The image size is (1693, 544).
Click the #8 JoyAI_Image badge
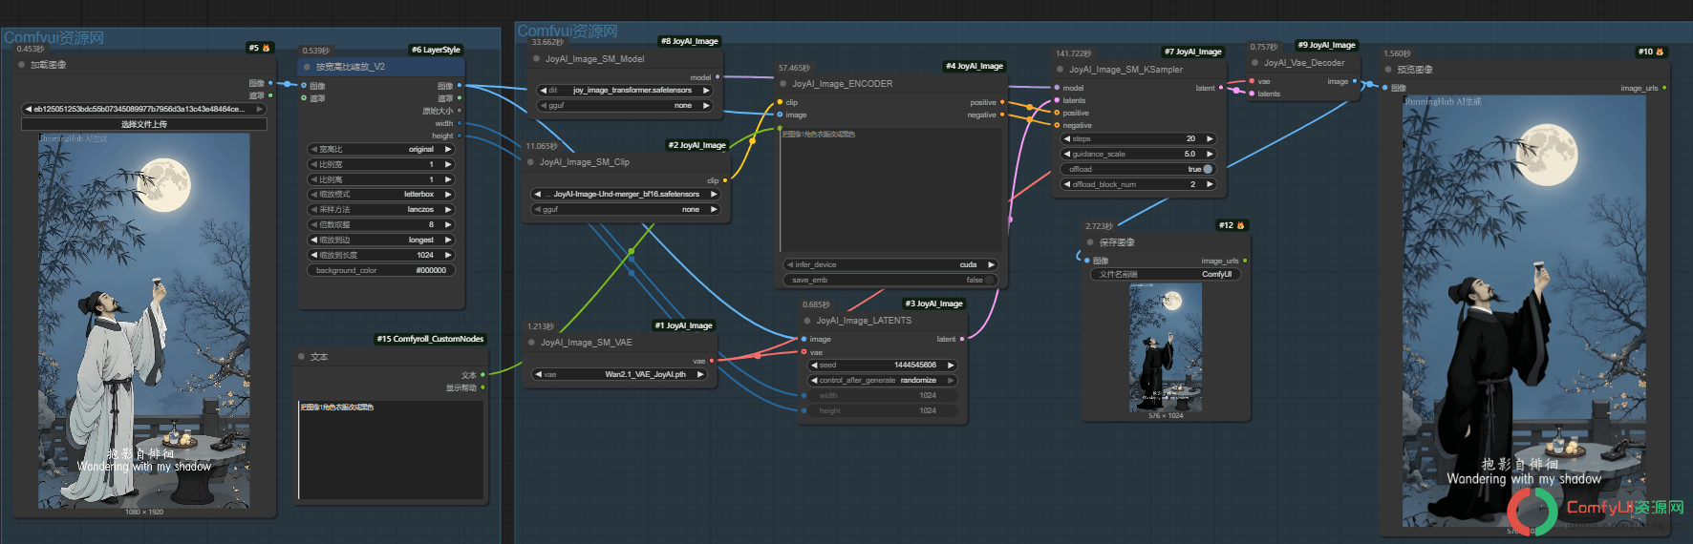689,41
